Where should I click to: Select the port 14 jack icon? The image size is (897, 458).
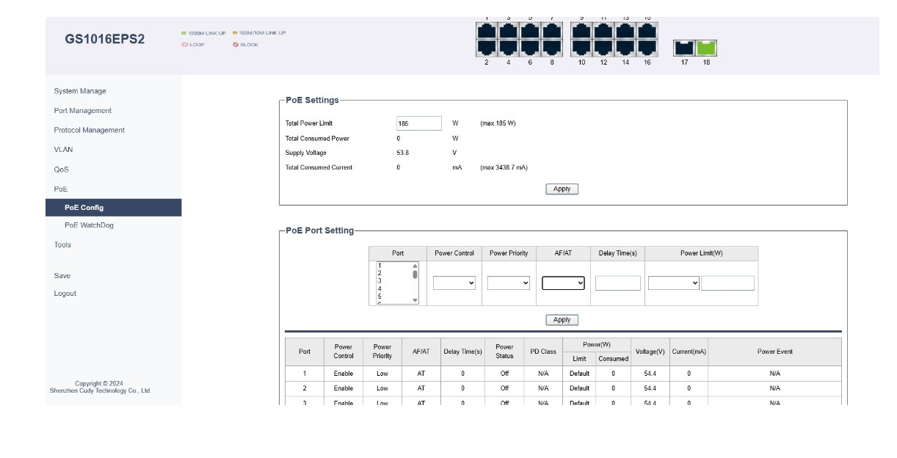coord(625,48)
